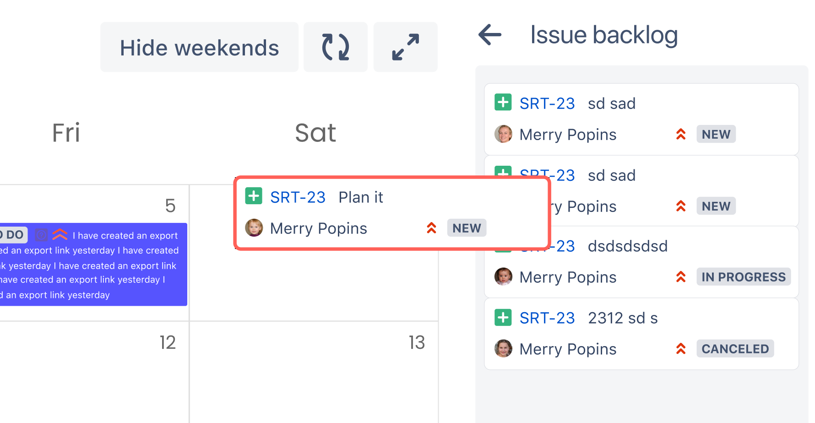Open the IN PROGRESS status badge
Screen dimensions: 815x423
coord(743,277)
